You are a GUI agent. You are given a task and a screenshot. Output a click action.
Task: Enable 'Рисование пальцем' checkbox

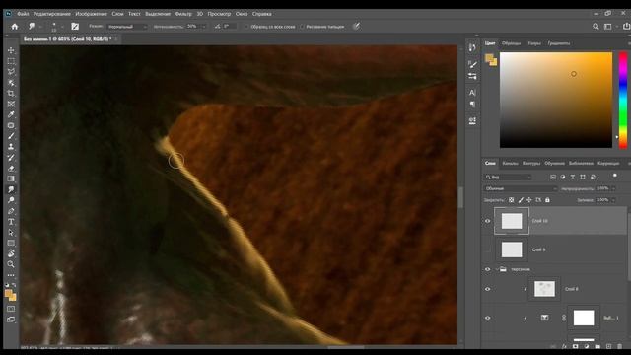303,27
